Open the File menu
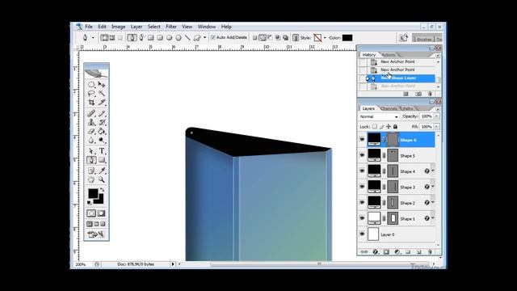Screen dimensions: 517x291 89,27
